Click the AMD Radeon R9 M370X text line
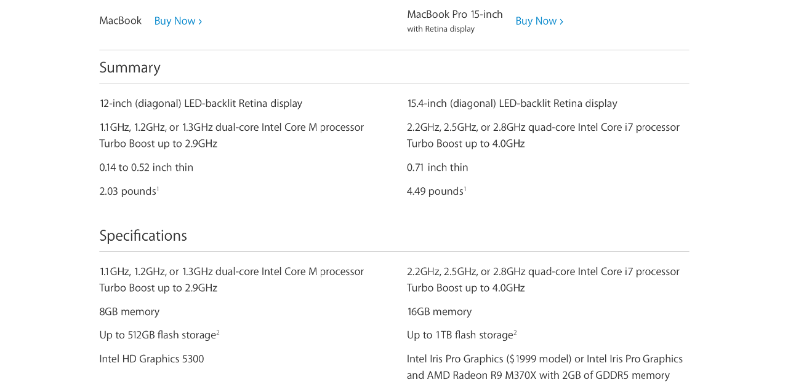 [538, 375]
